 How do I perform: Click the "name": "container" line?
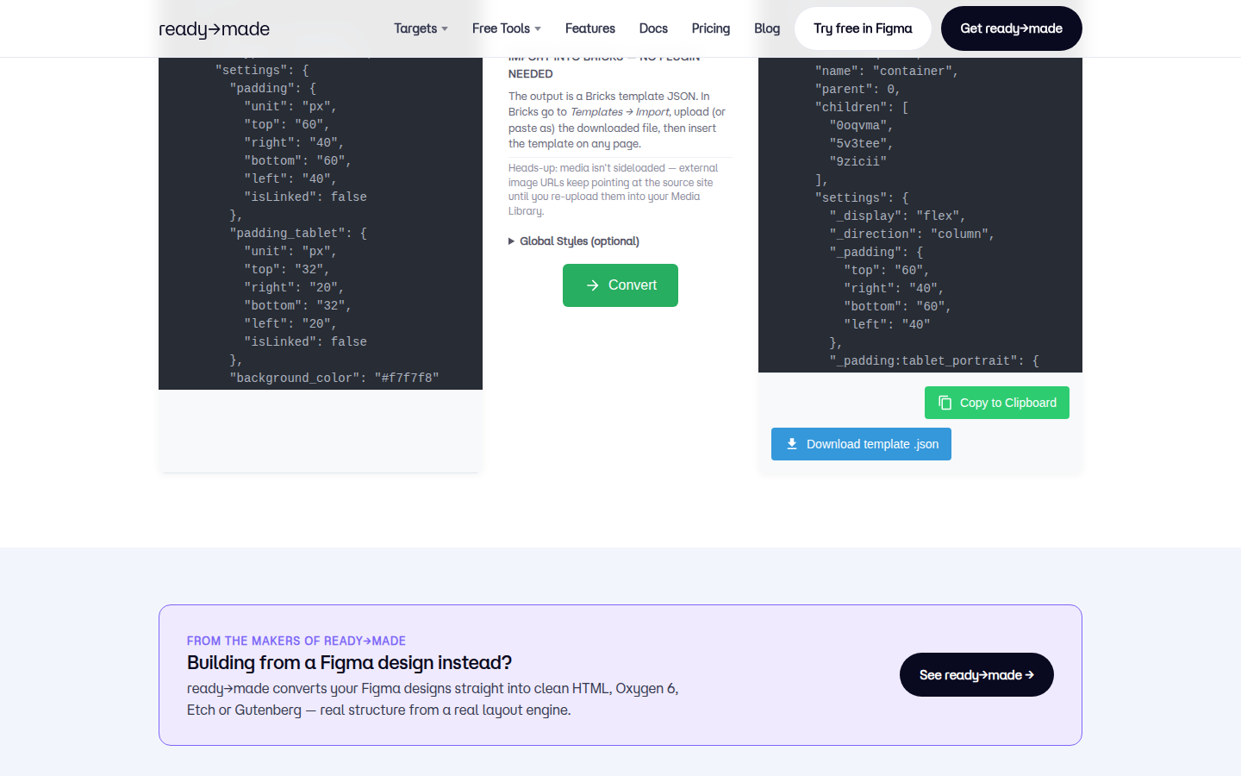coord(887,71)
